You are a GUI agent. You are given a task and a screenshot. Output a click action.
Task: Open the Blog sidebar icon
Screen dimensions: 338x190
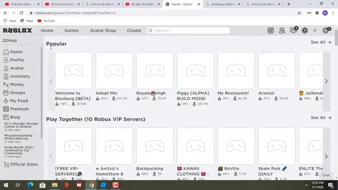[6, 117]
